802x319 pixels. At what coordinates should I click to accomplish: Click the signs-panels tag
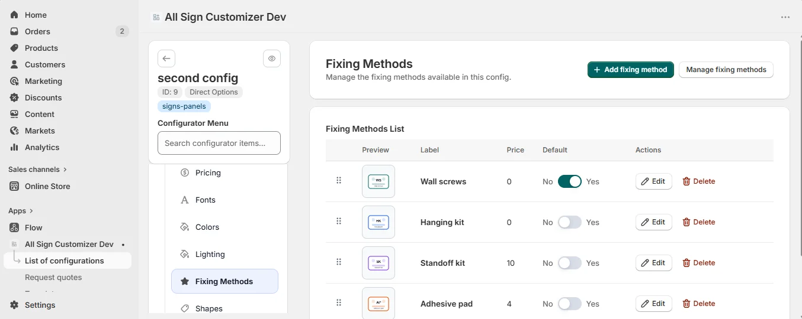point(184,106)
